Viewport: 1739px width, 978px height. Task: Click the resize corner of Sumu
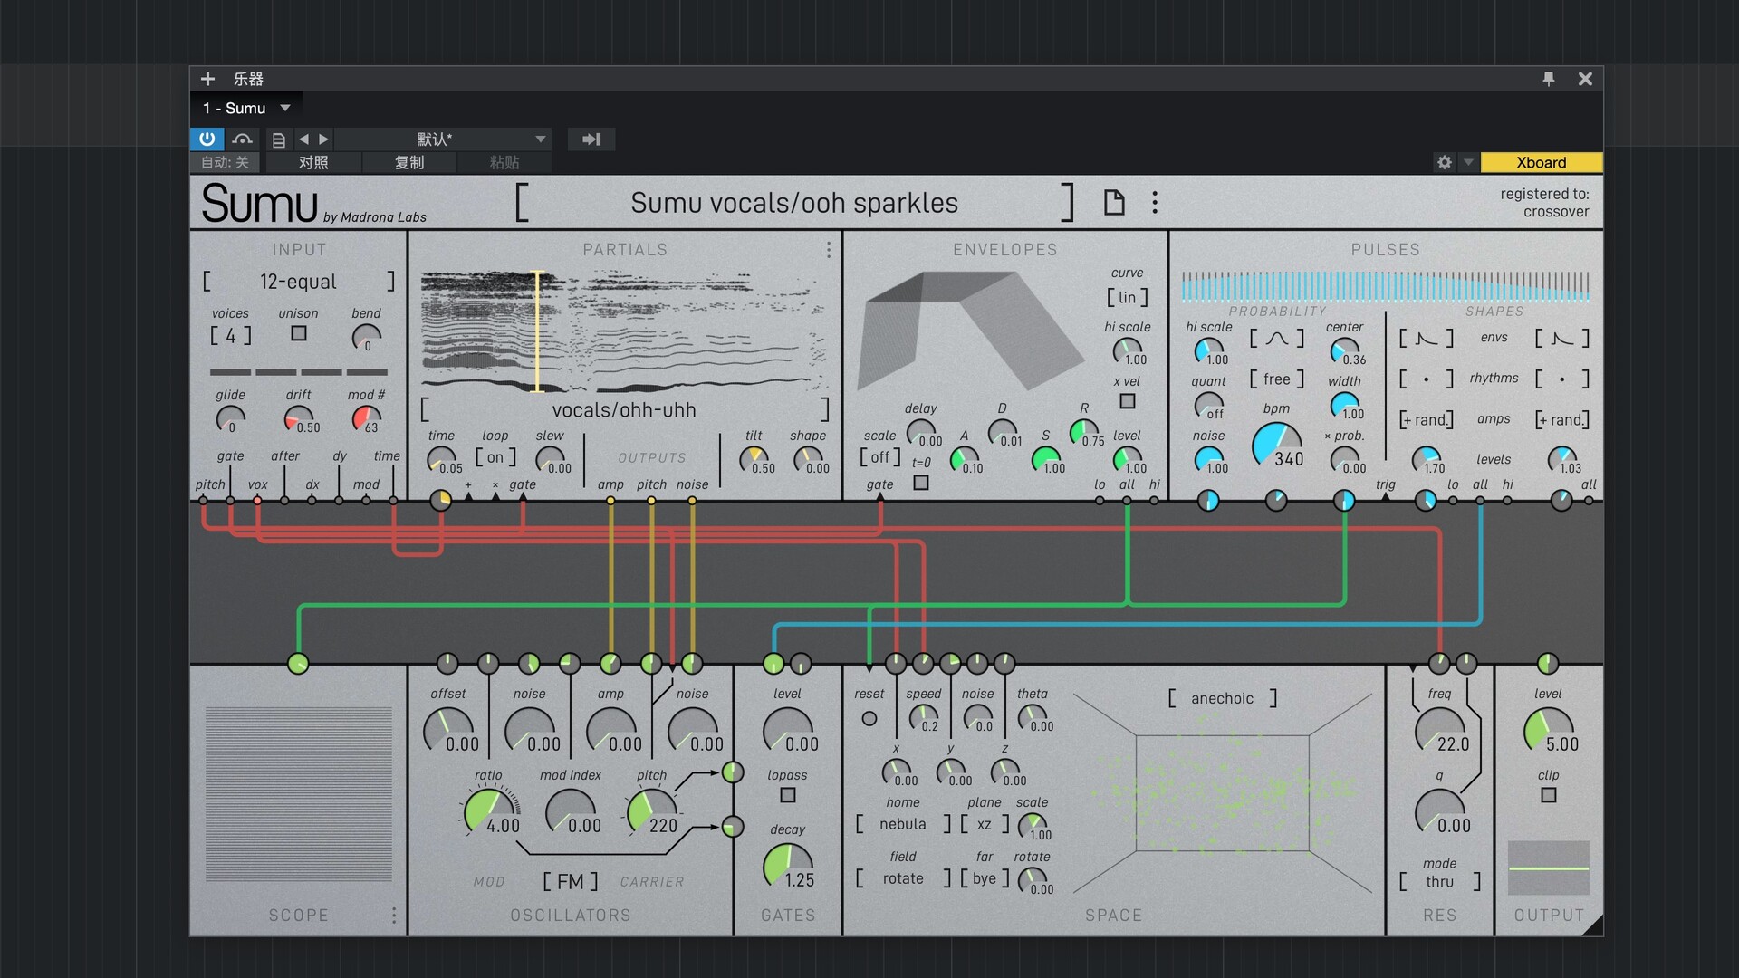[1591, 925]
